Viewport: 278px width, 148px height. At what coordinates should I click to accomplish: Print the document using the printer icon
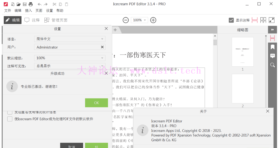point(31,4)
